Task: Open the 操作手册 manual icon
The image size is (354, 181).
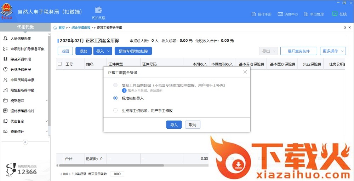Action: point(253,14)
